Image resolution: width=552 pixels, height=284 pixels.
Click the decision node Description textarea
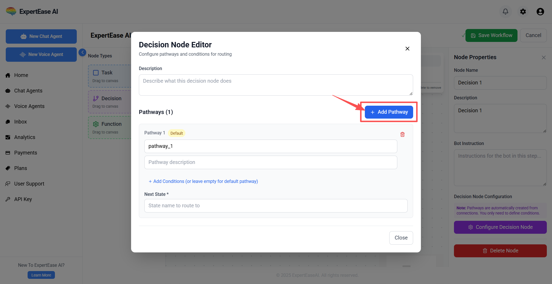pos(276,85)
